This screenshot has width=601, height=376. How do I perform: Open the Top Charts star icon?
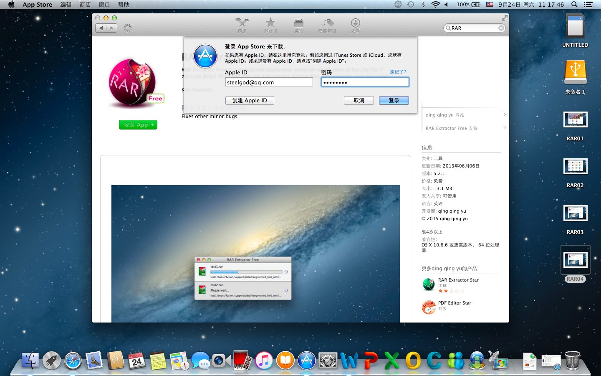coord(270,25)
